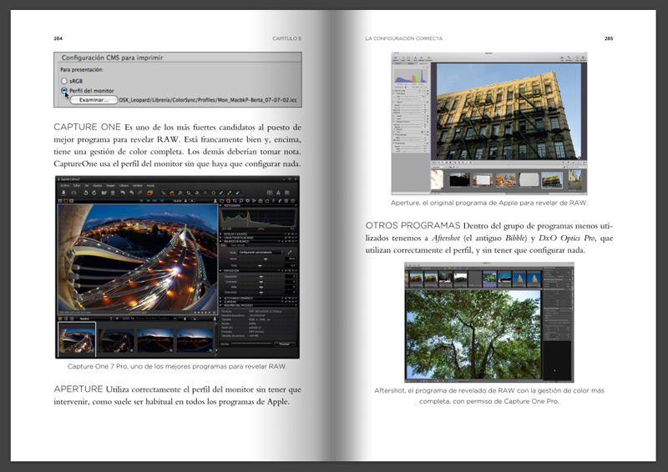Adjust the Contraste slider handle
The image size is (668, 472).
261,282
